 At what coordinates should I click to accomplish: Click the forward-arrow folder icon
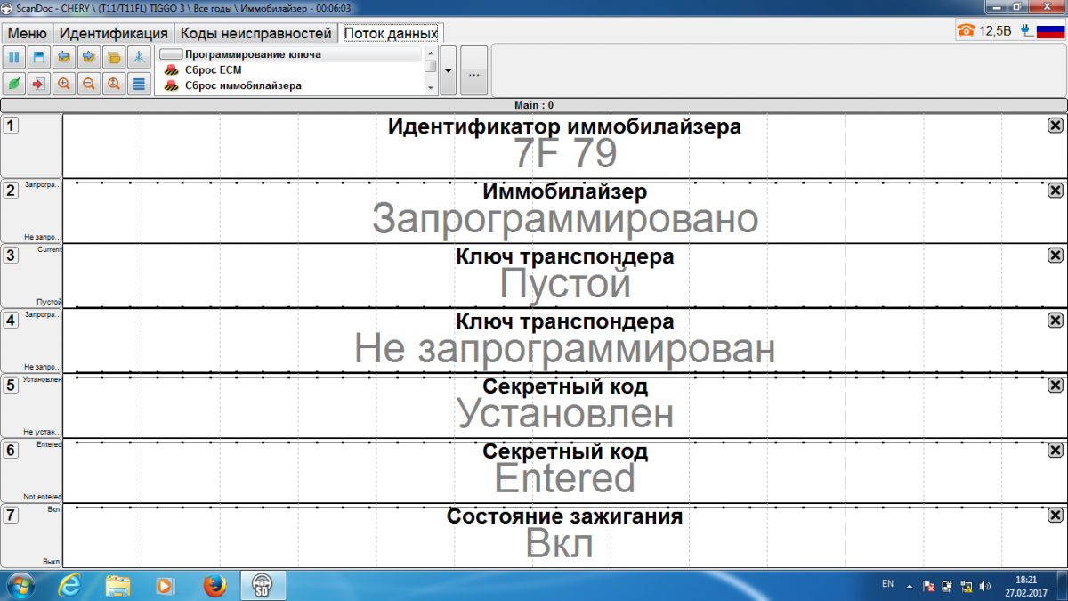coord(89,58)
